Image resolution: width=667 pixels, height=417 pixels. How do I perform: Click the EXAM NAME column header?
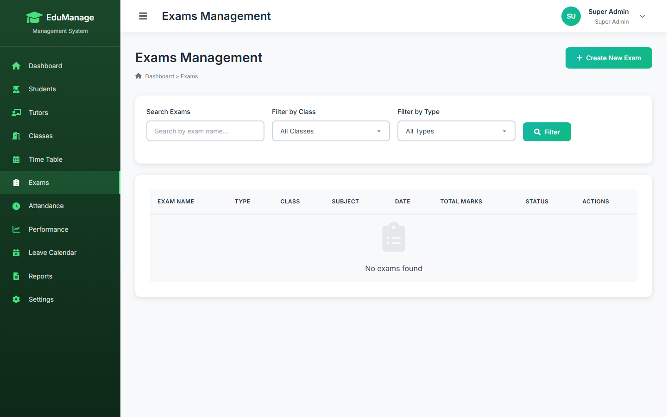click(x=176, y=202)
